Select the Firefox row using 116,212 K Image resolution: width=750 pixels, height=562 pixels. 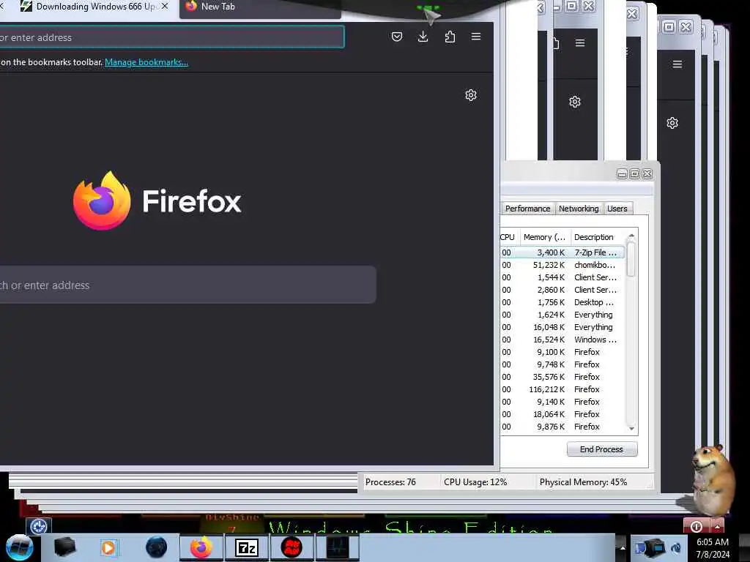(562, 389)
